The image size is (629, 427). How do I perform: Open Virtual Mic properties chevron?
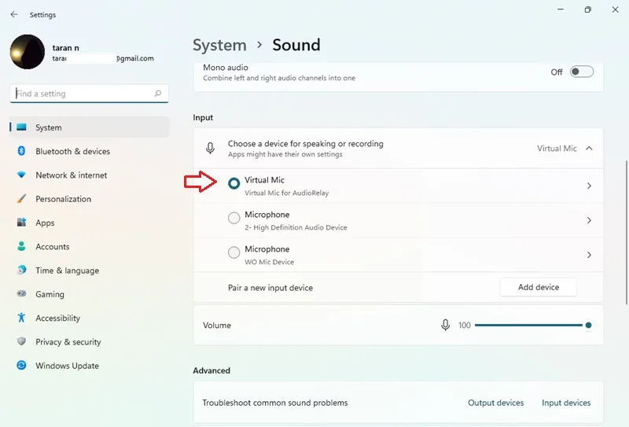point(589,186)
